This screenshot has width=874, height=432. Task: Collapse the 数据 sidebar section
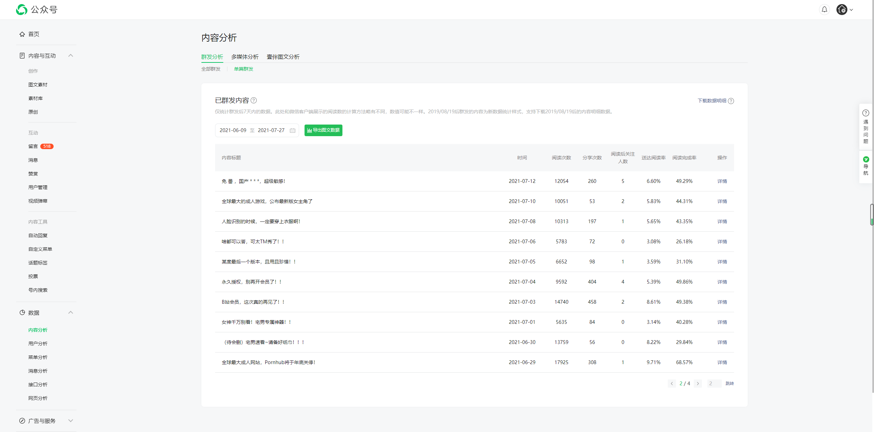click(71, 313)
